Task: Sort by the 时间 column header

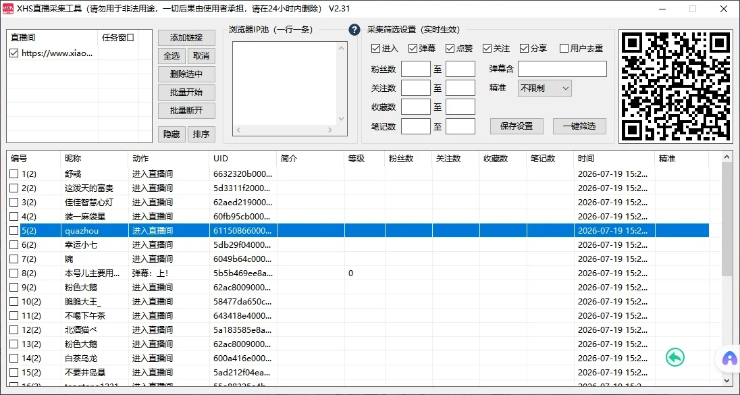Action: tap(614, 159)
